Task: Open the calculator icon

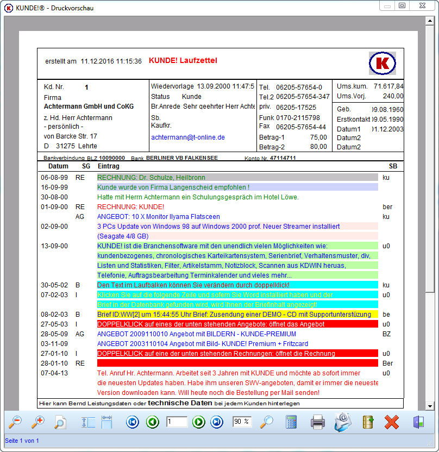Action: (291, 422)
